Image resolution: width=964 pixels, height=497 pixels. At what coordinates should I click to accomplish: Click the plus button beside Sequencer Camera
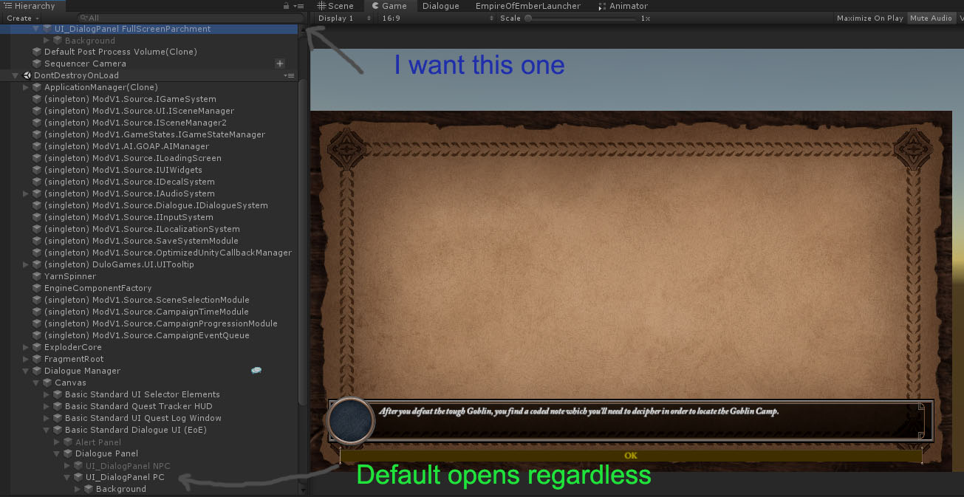(x=280, y=64)
